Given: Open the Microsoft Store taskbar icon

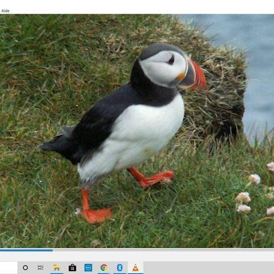Looking at the screenshot, I should coord(72,268).
